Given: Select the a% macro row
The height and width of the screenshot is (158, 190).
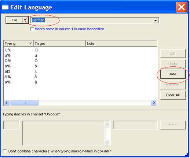Looking at the screenshot, I should click(x=80, y=82).
